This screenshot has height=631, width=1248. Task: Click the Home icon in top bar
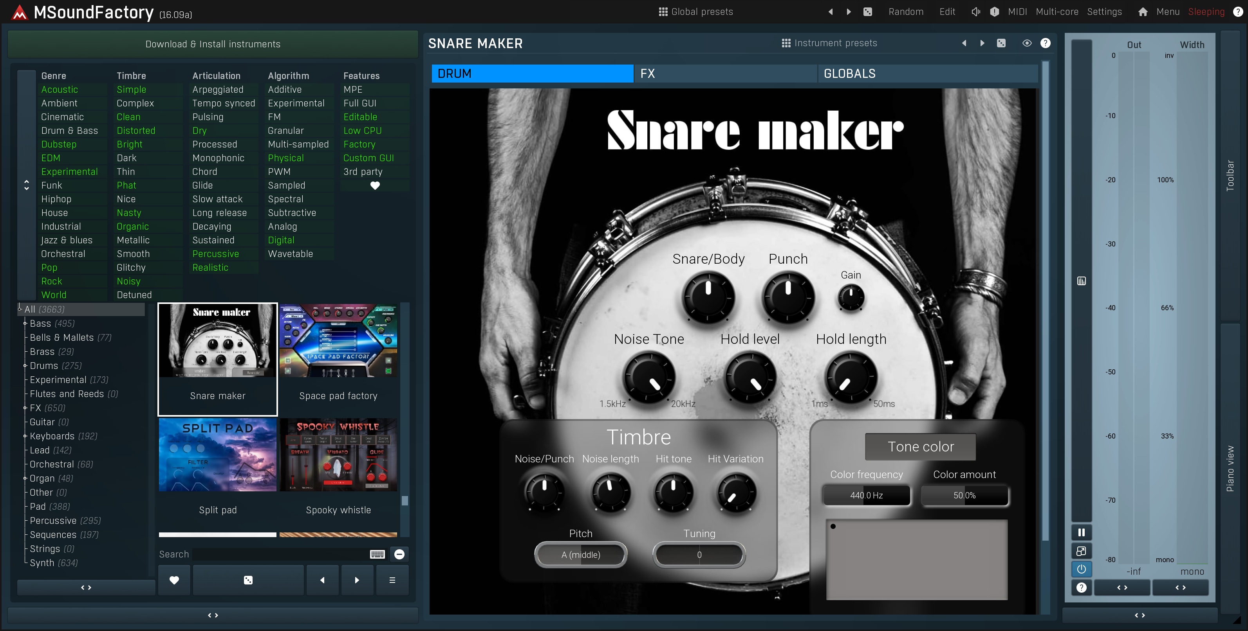click(1143, 12)
